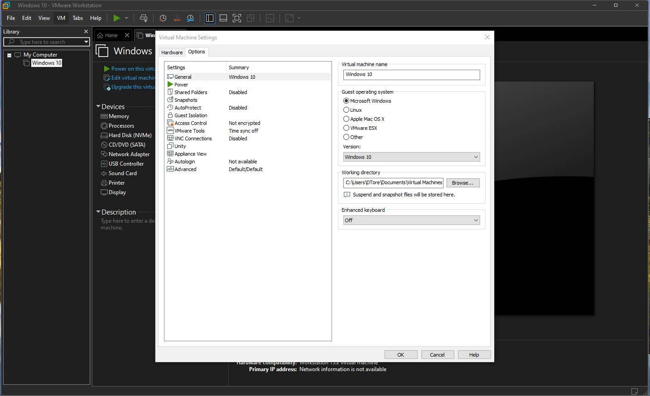650x396 pixels.
Task: Click Revert to Snapshot toolbar icon
Action: tap(177, 18)
